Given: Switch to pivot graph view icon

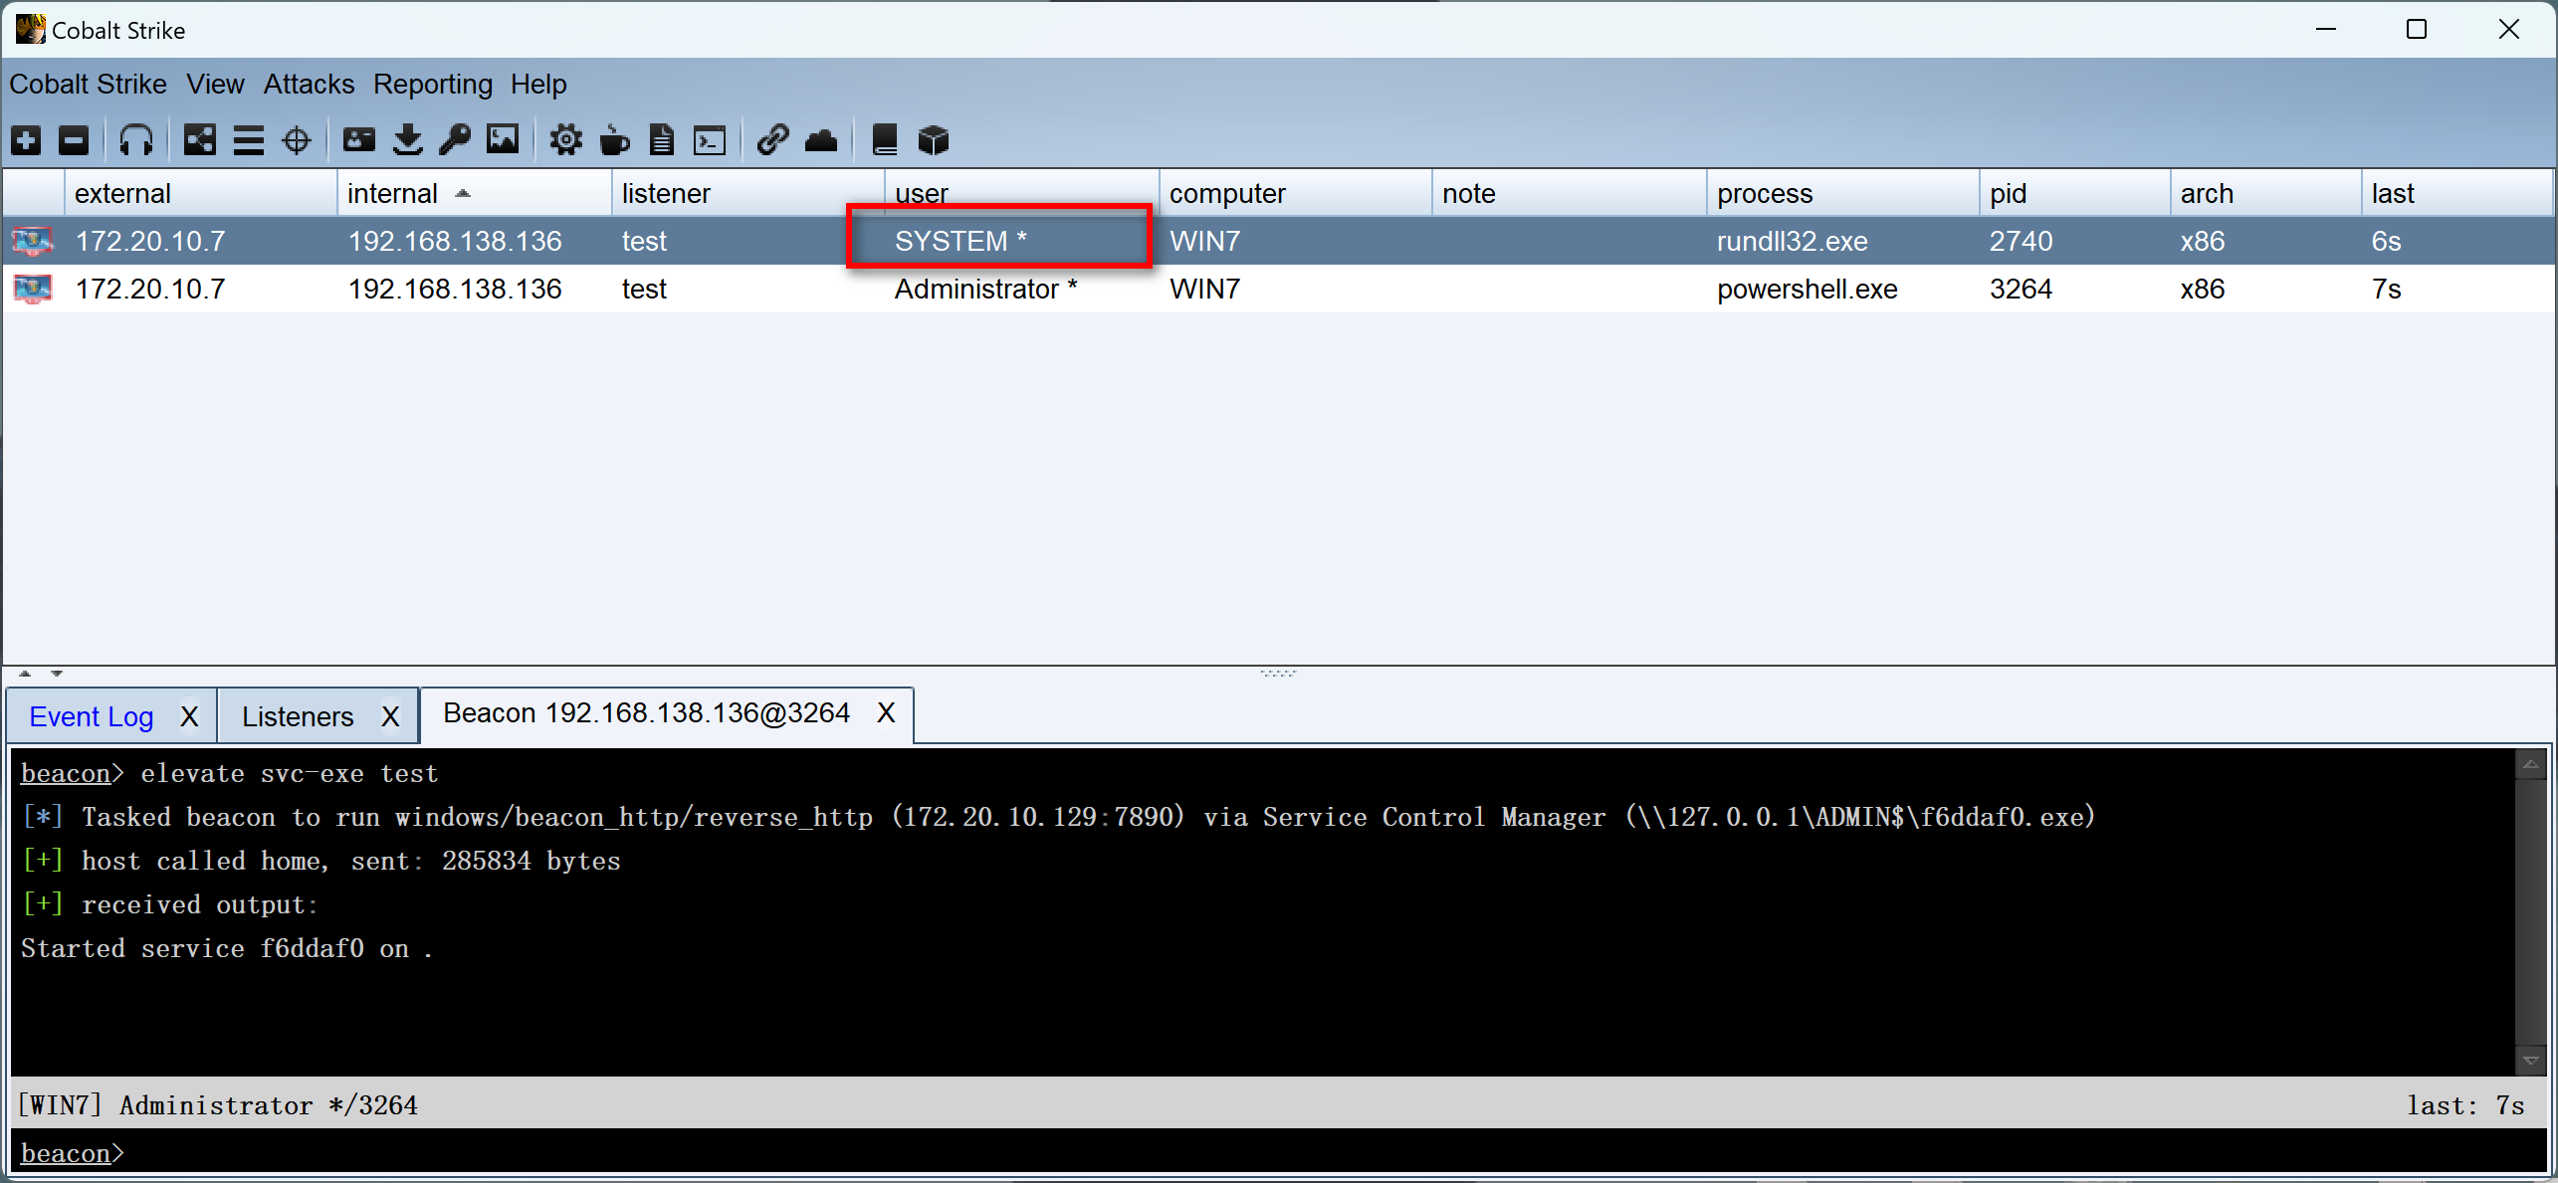Looking at the screenshot, I should coord(199,140).
